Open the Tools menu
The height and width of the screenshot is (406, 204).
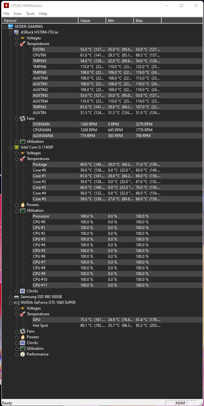click(31, 14)
